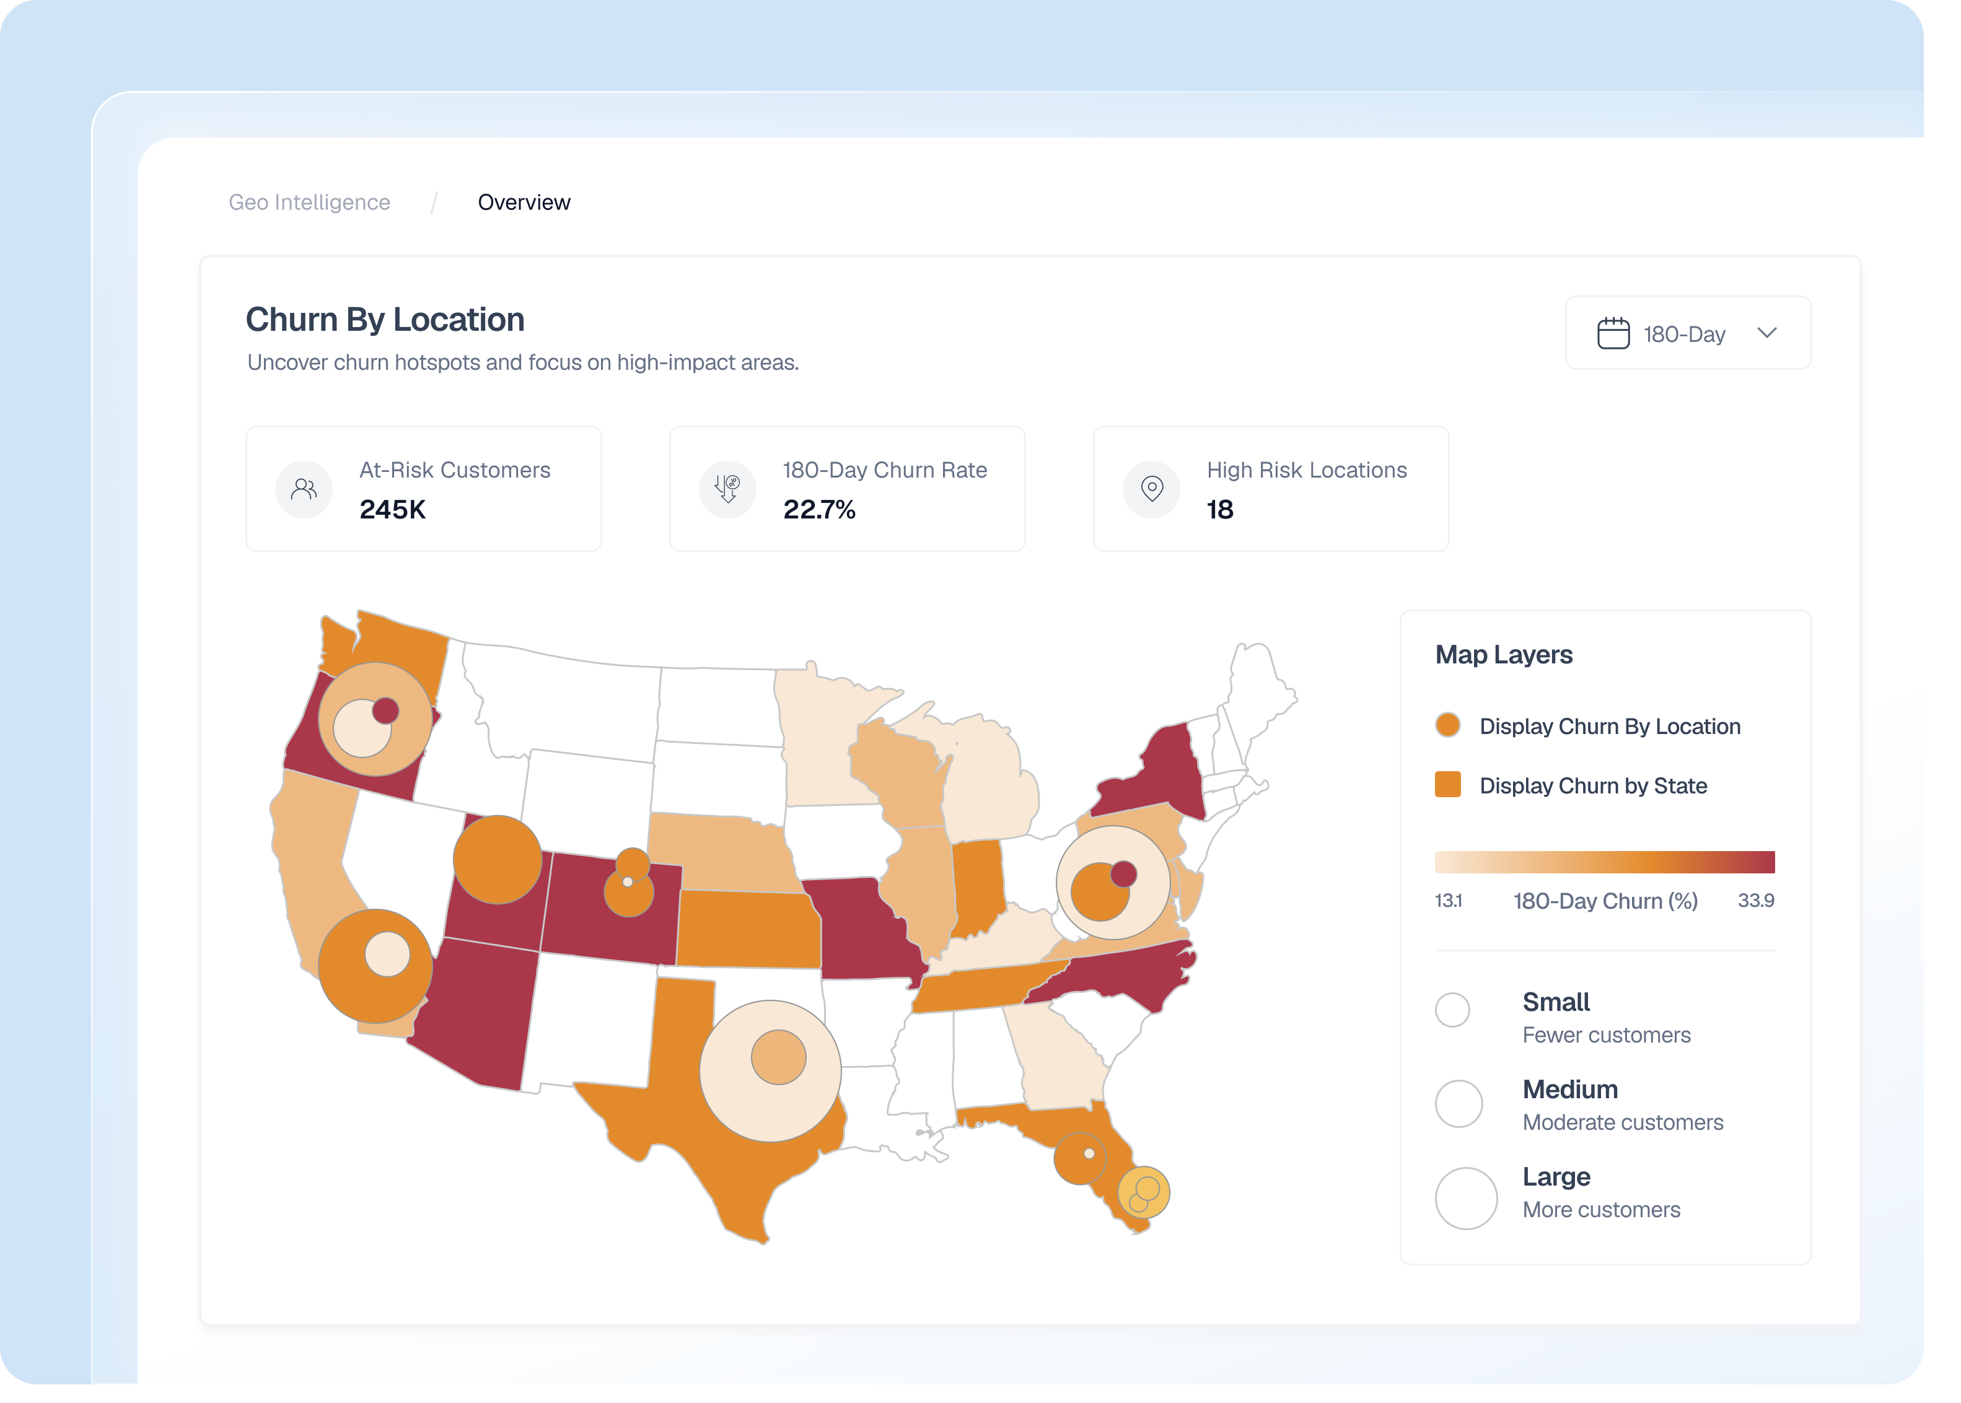The height and width of the screenshot is (1403, 1961).
Task: Click the 180-Day Churn Rate icon
Action: coord(727,489)
